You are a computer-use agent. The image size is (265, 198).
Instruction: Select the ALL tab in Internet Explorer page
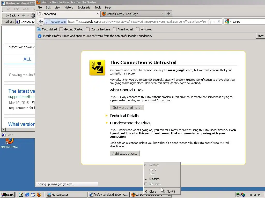pyautogui.click(x=27, y=59)
